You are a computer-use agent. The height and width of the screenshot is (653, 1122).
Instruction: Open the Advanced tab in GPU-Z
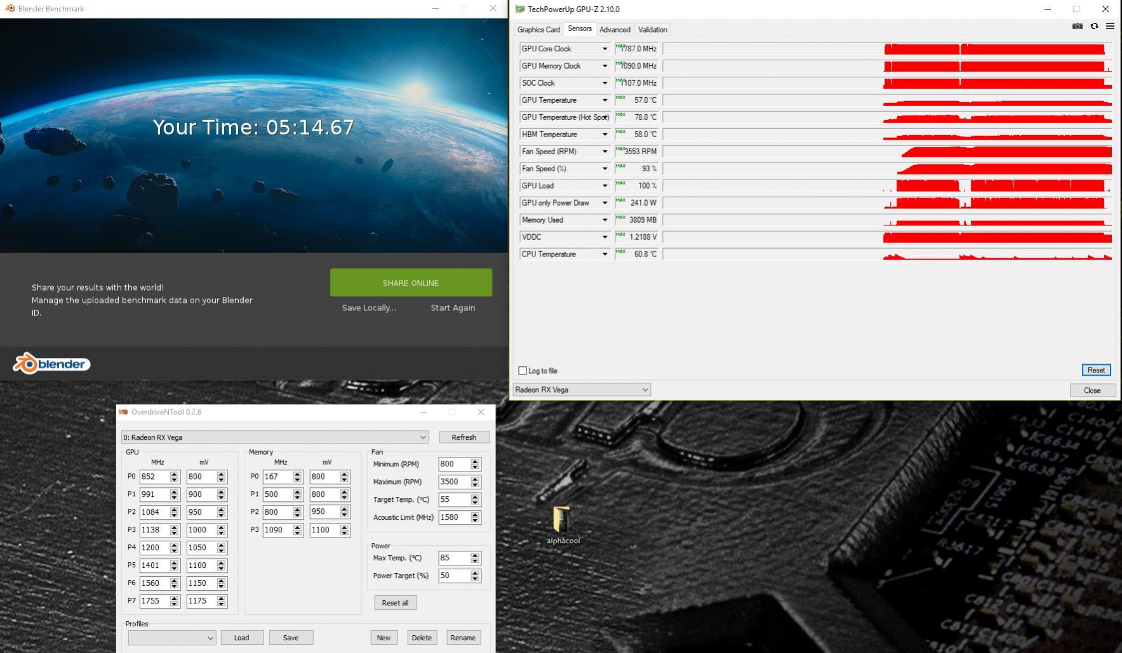(615, 30)
